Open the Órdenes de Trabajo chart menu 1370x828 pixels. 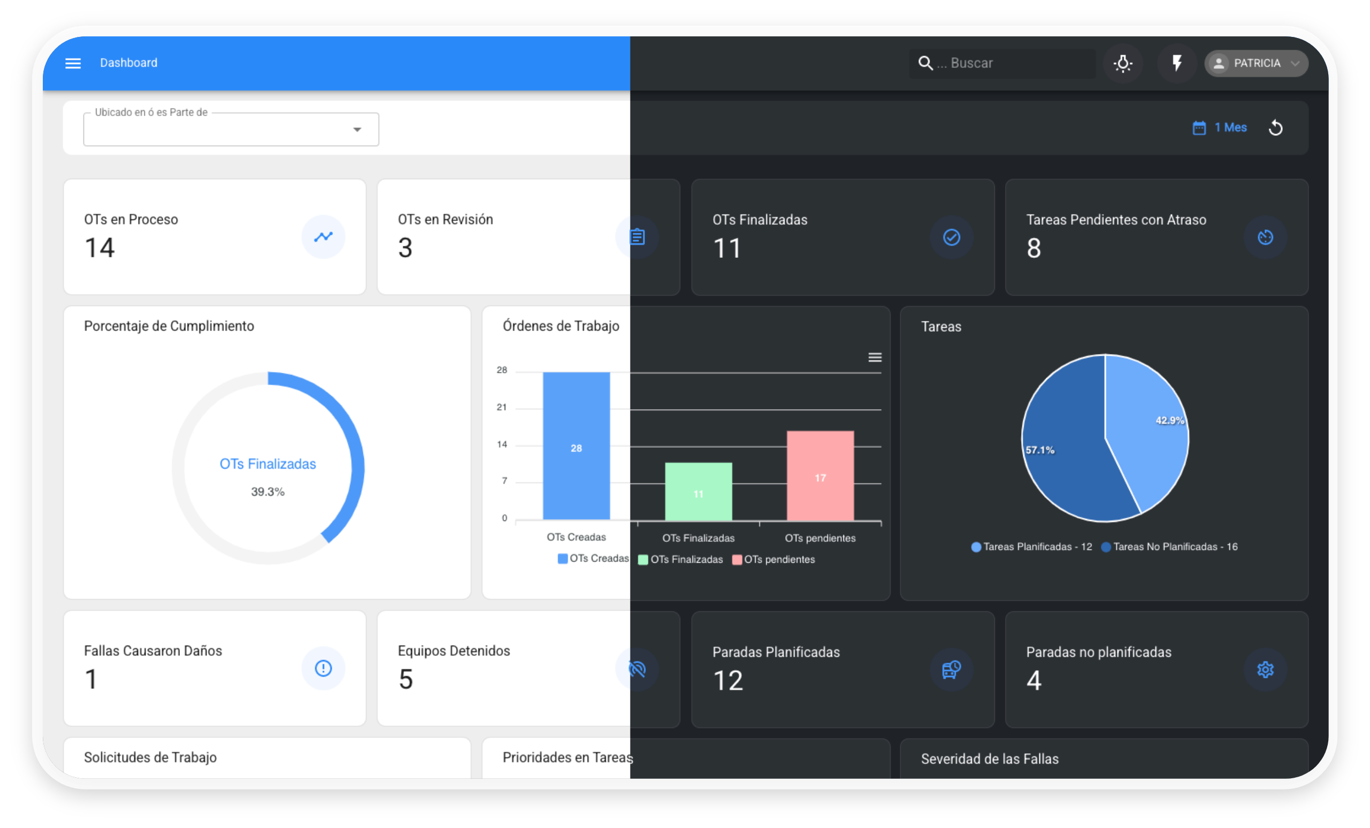[874, 357]
